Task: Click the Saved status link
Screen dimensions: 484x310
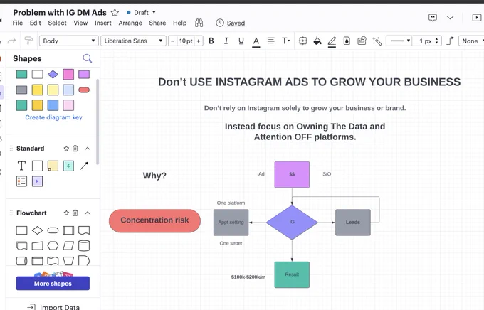Action: pos(236,23)
